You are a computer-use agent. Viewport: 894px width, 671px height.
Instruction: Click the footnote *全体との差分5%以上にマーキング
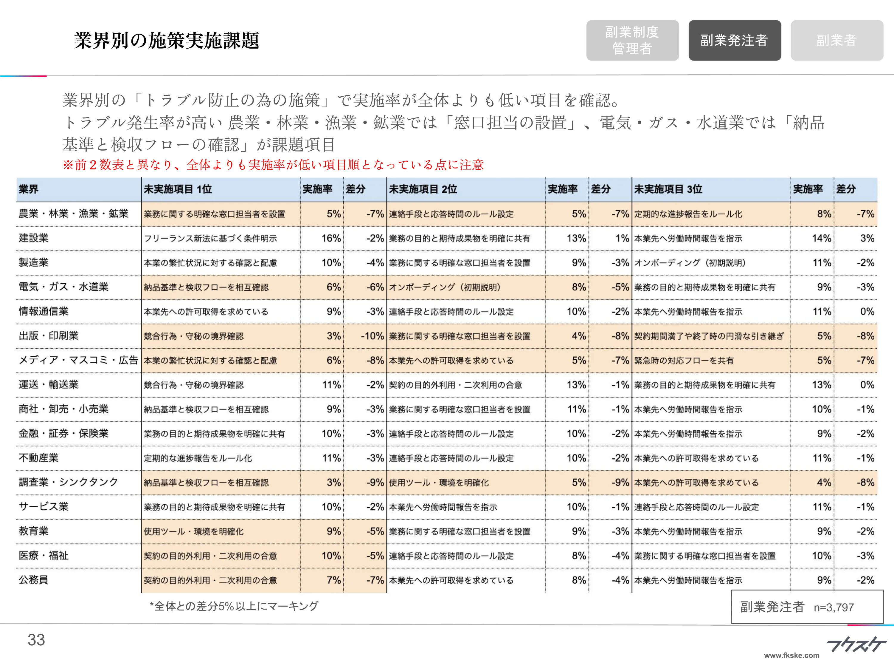pyautogui.click(x=234, y=606)
